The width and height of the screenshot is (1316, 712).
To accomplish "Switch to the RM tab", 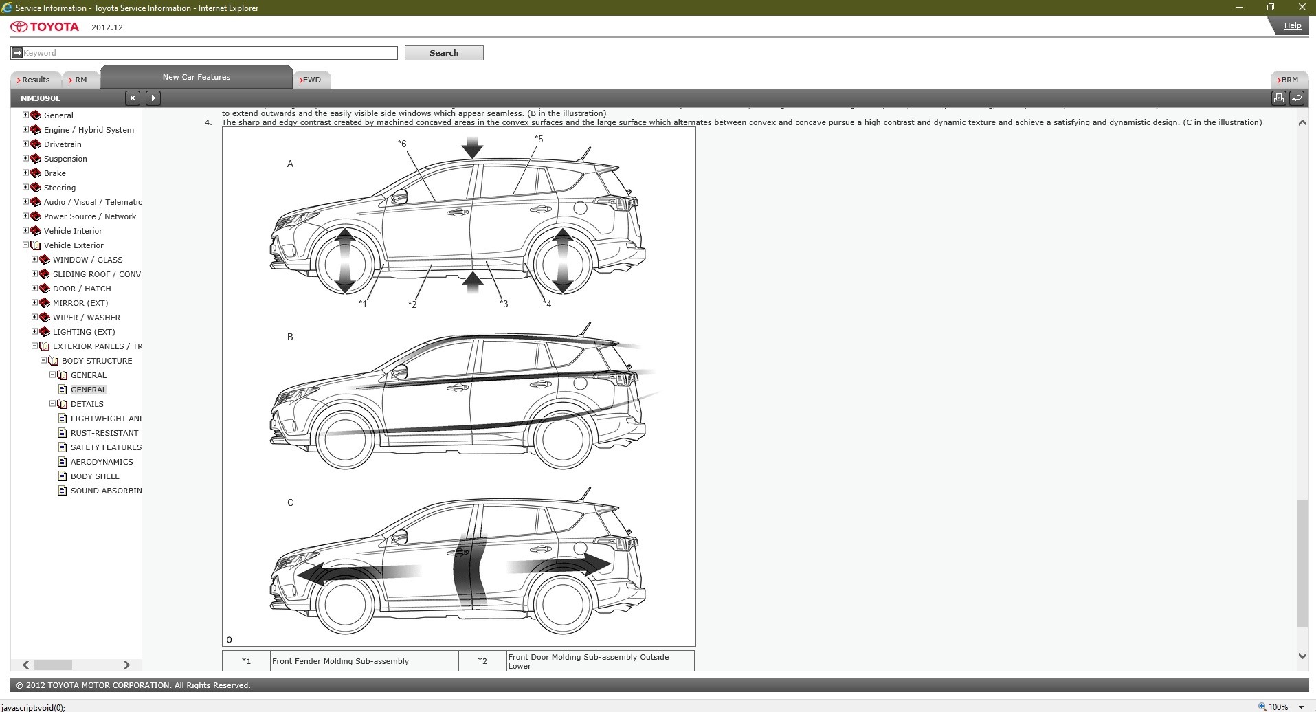I will (x=80, y=80).
